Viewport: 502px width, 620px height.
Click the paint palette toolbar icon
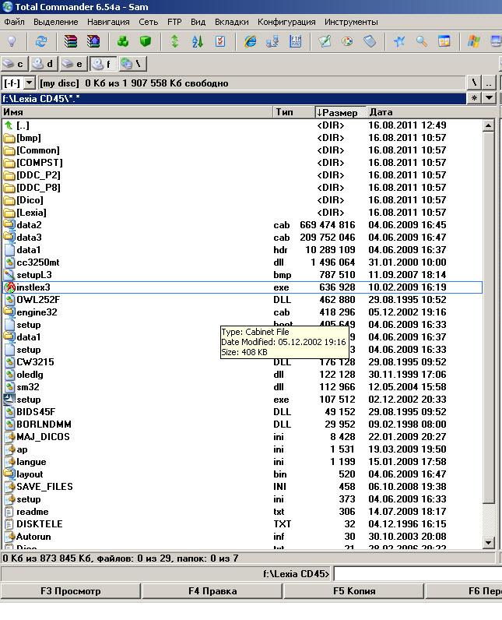pyautogui.click(x=348, y=41)
